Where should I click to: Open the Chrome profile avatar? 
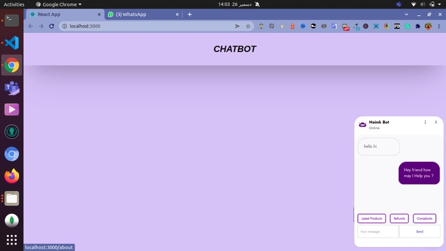pos(428,26)
